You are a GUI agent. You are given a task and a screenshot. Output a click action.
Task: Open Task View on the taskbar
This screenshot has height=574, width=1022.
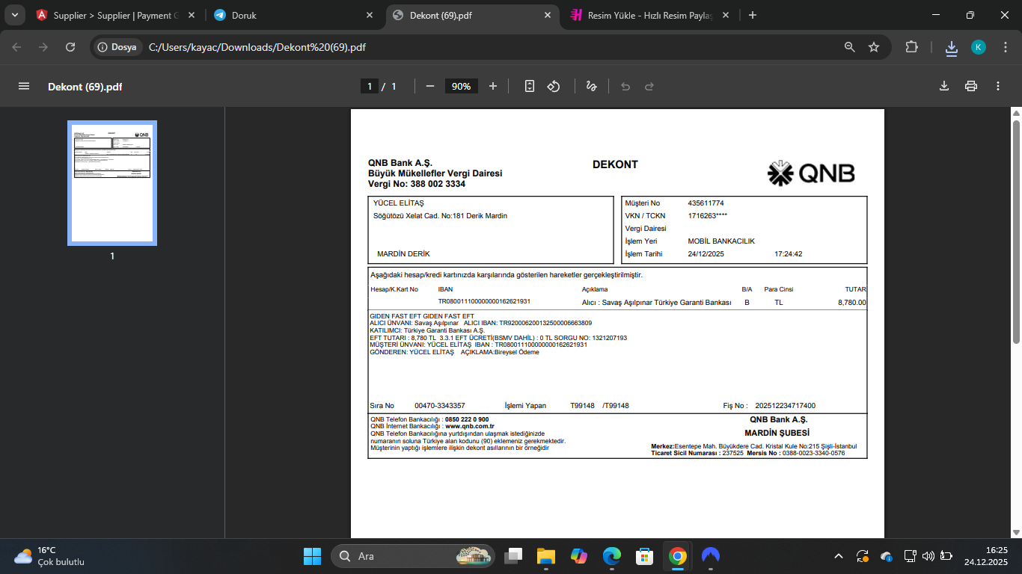click(513, 556)
